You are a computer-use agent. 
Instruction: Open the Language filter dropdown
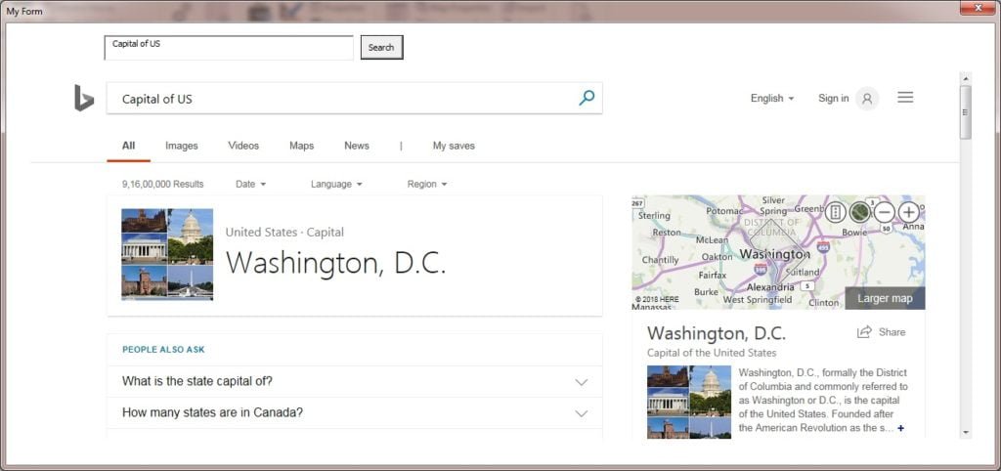pos(336,184)
